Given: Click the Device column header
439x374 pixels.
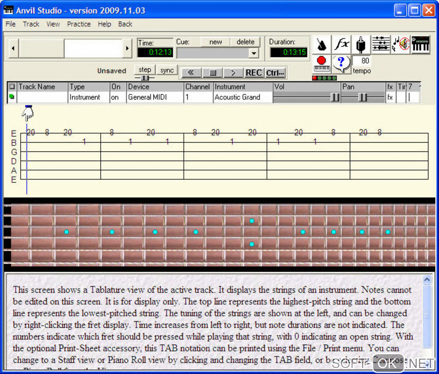Looking at the screenshot, I should tap(155, 87).
